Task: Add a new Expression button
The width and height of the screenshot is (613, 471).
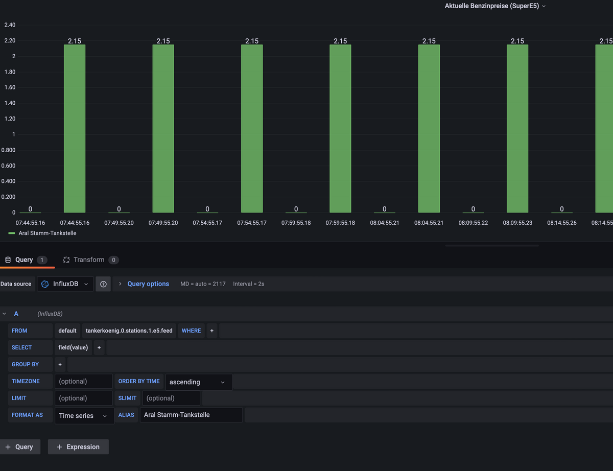Action: pyautogui.click(x=78, y=446)
